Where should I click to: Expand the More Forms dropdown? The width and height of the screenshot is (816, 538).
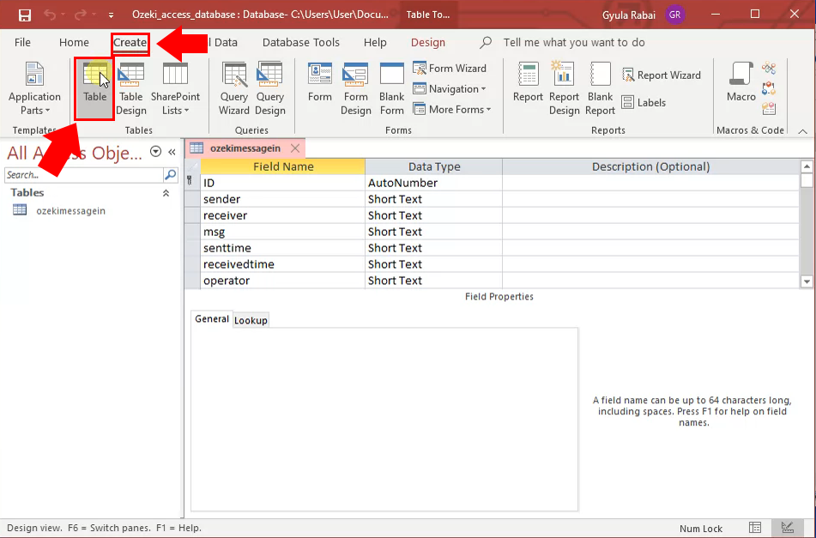(x=452, y=110)
